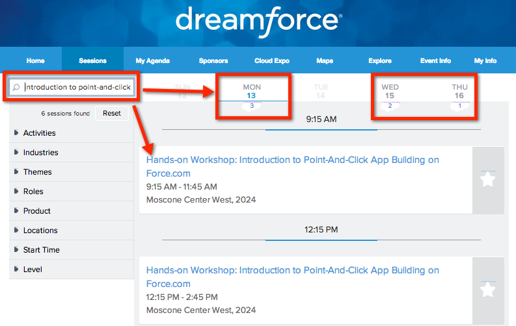Click Moscone Center West location of 9:15 session

201,199
